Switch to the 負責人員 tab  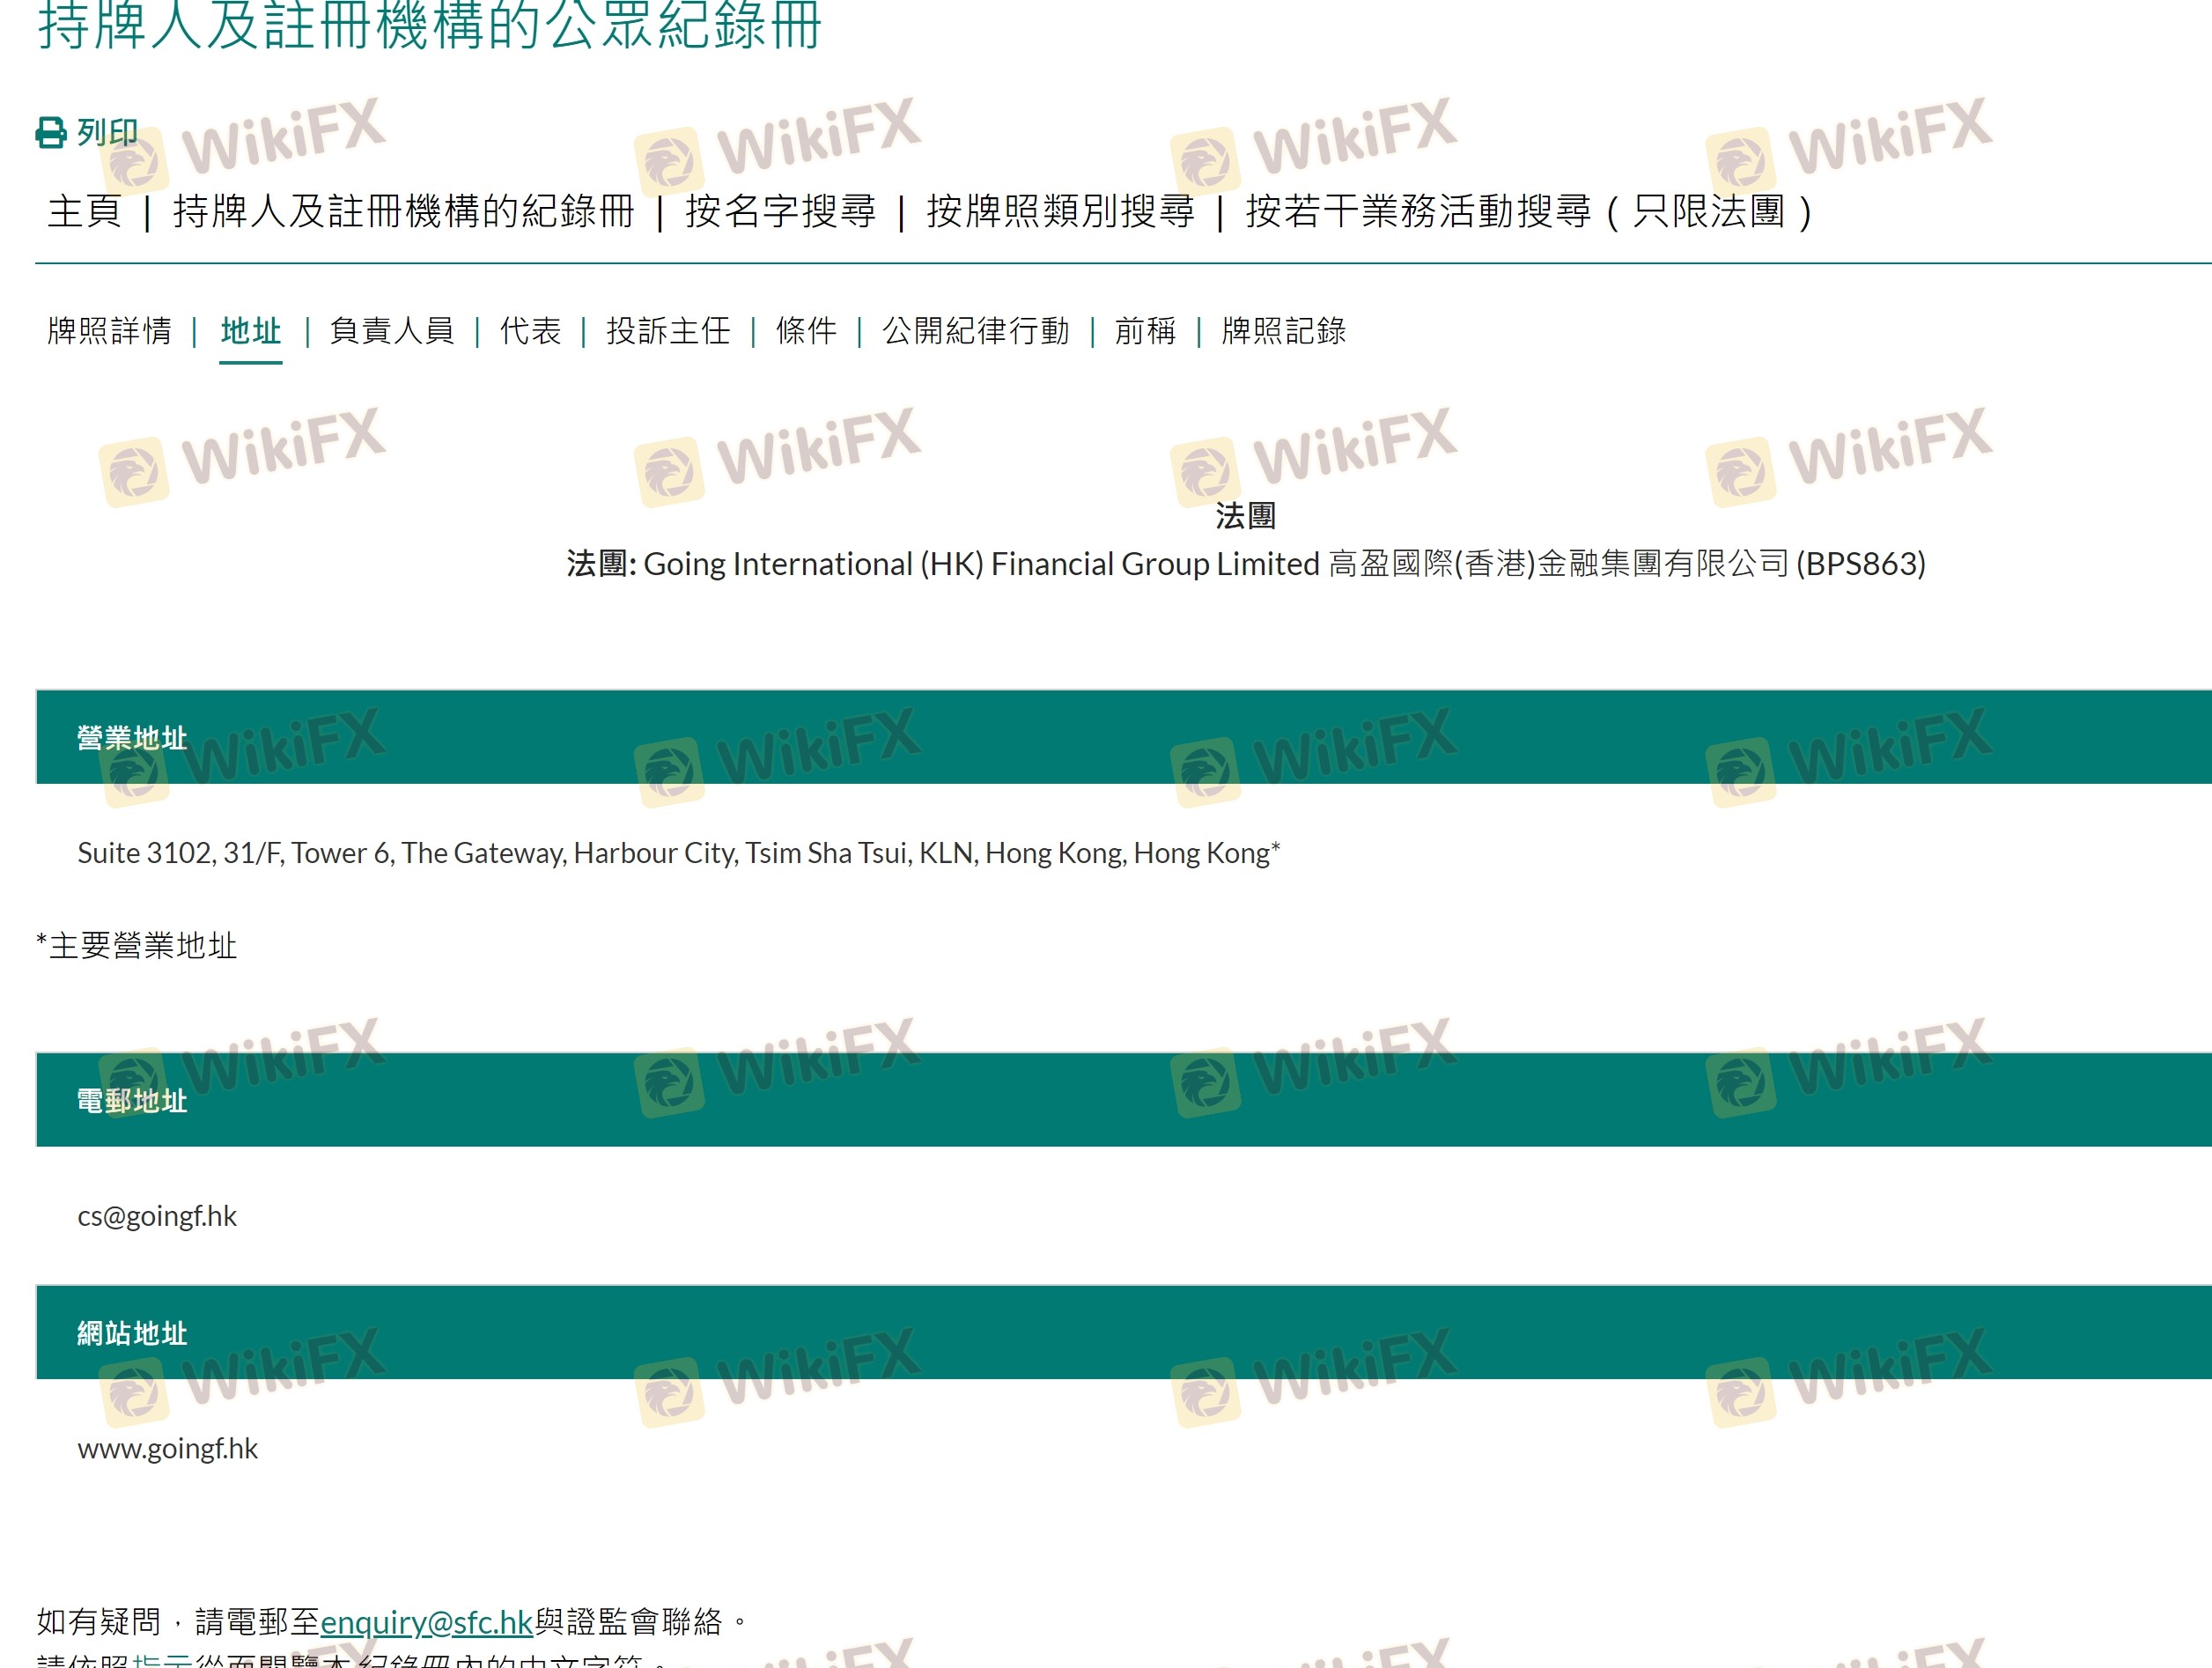click(x=392, y=331)
